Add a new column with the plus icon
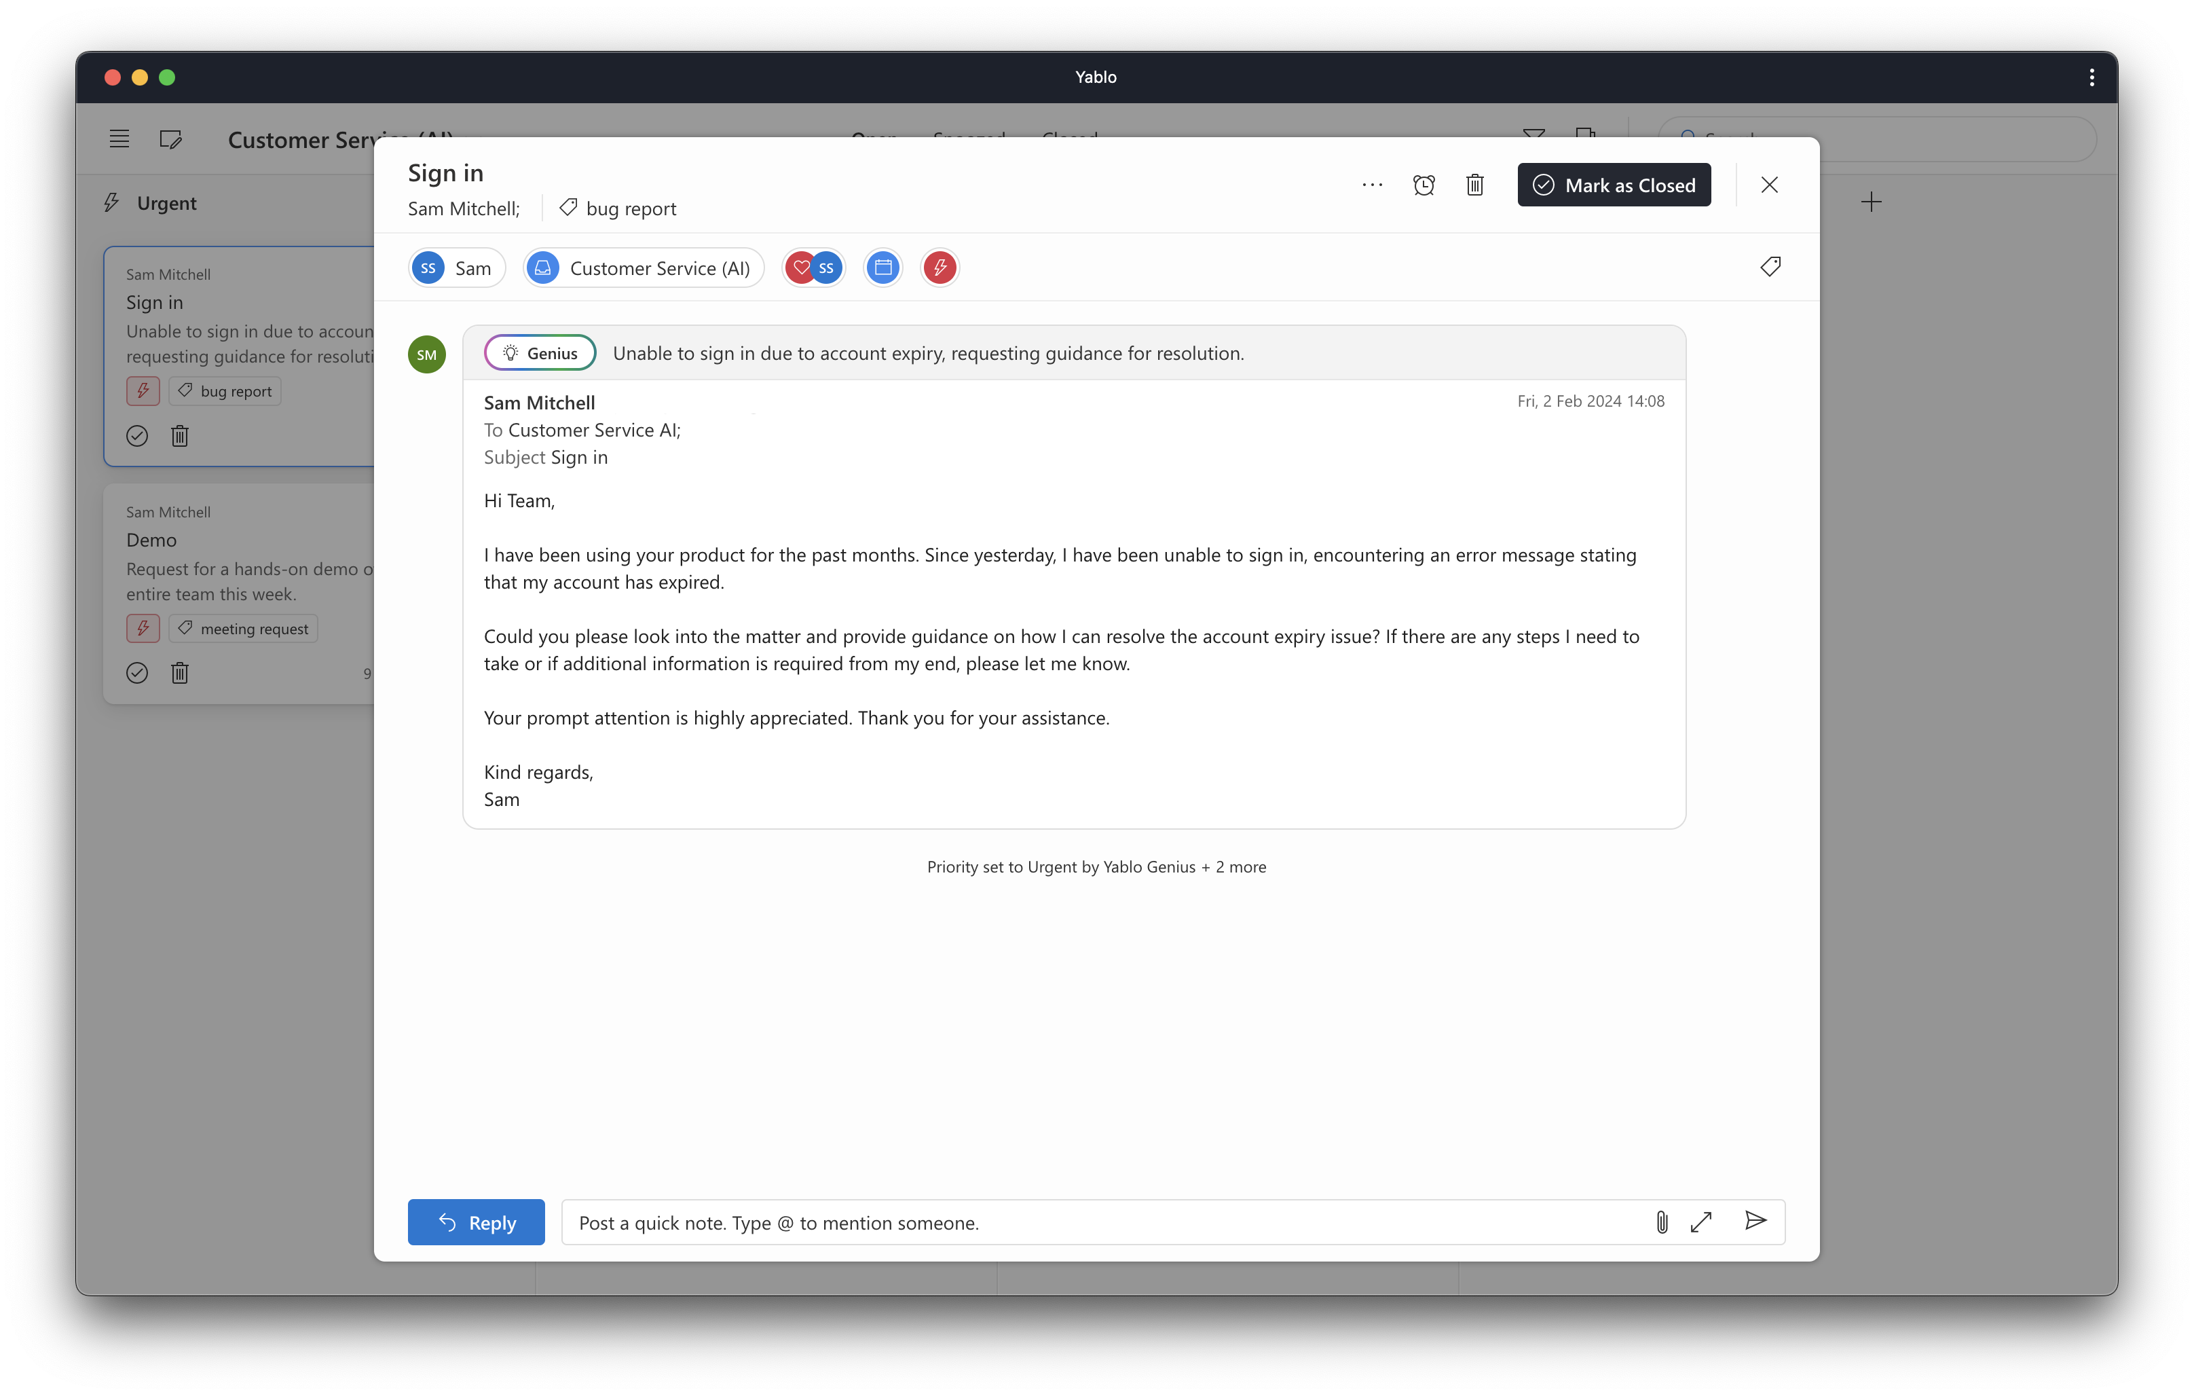This screenshot has width=2194, height=1396. [x=1871, y=202]
